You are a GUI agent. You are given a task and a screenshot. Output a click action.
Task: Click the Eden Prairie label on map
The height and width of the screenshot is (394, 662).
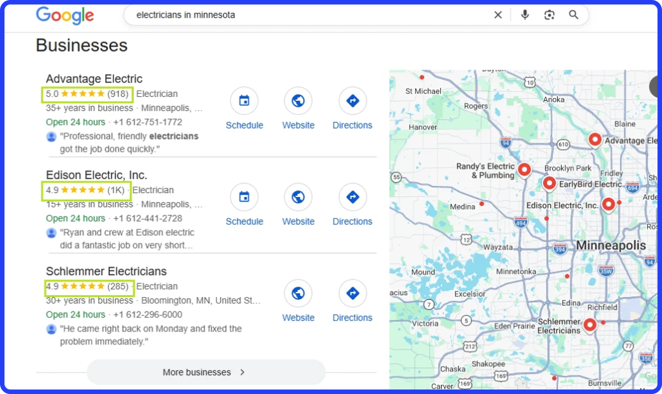pos(514,326)
